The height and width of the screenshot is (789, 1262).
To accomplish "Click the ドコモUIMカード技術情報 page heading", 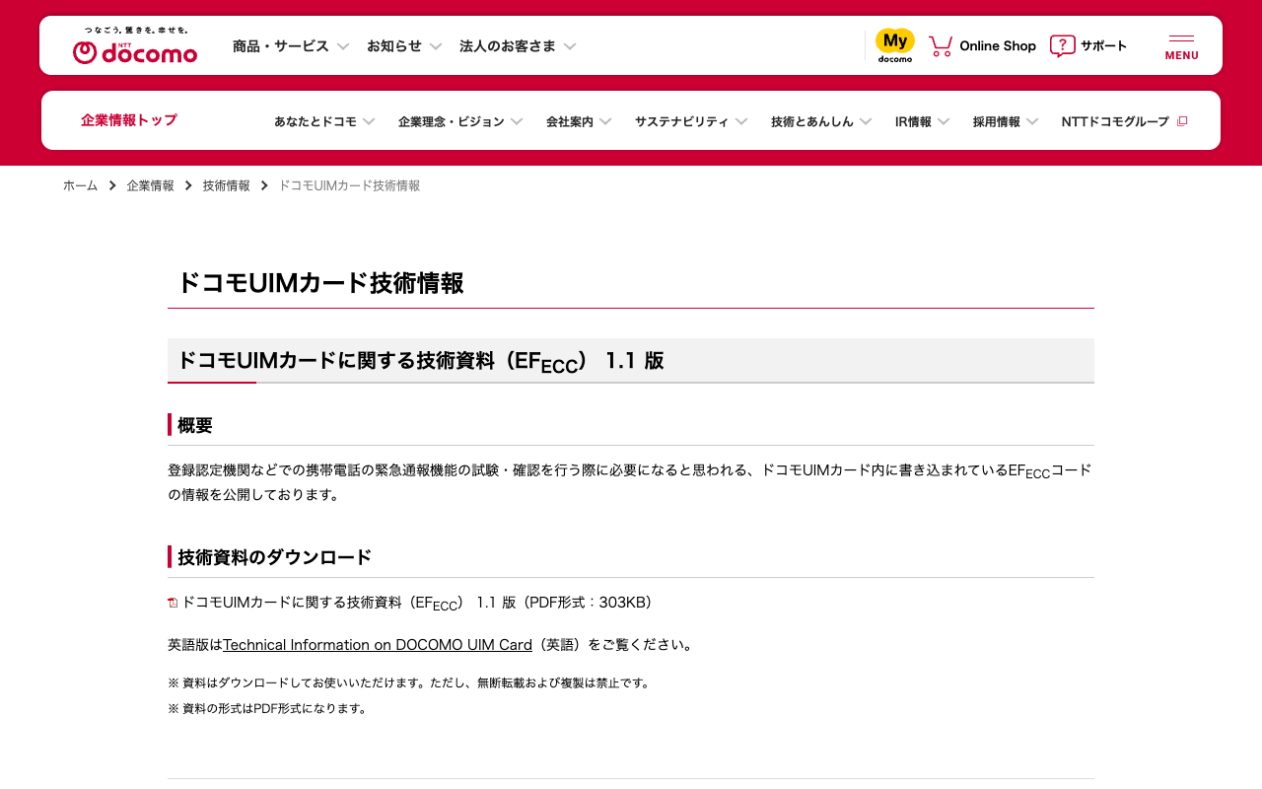I will coord(320,283).
